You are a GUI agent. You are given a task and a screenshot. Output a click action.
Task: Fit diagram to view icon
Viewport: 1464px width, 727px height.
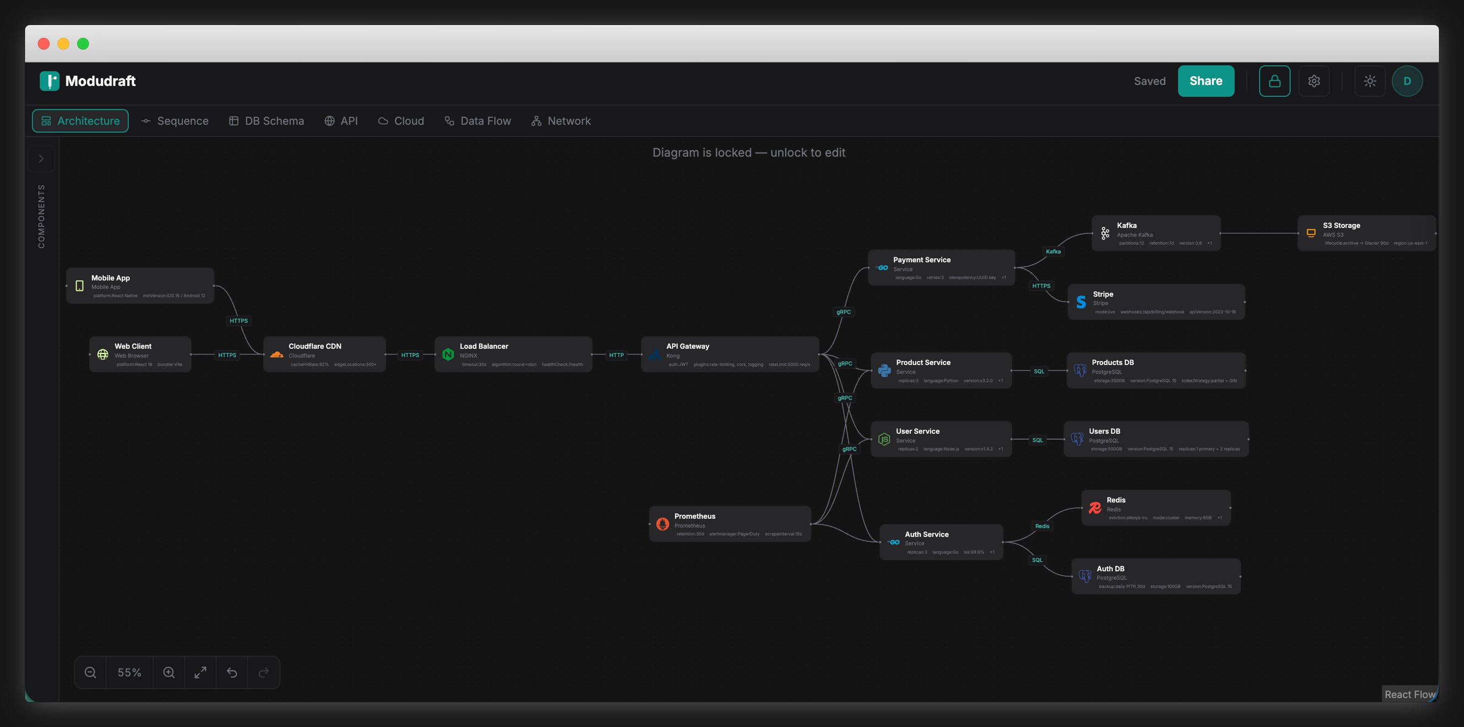click(x=200, y=672)
